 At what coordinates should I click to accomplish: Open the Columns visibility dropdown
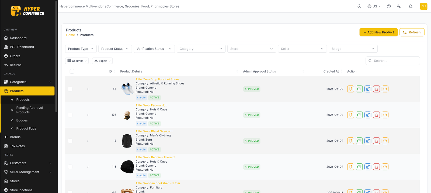coord(77,61)
